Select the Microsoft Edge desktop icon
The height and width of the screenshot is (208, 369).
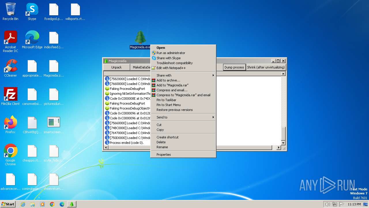coord(32,40)
